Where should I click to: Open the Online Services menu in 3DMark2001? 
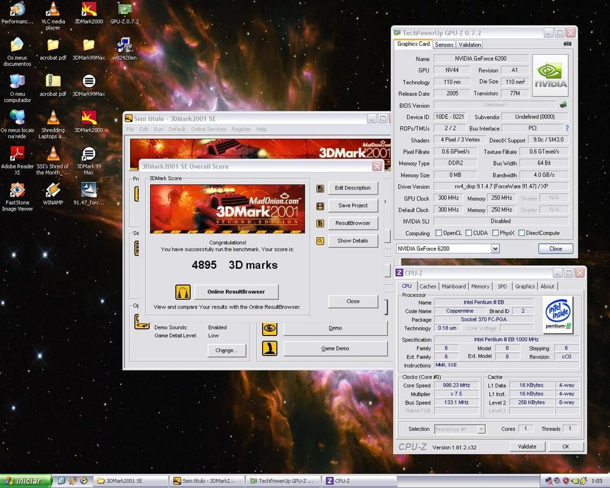[208, 129]
